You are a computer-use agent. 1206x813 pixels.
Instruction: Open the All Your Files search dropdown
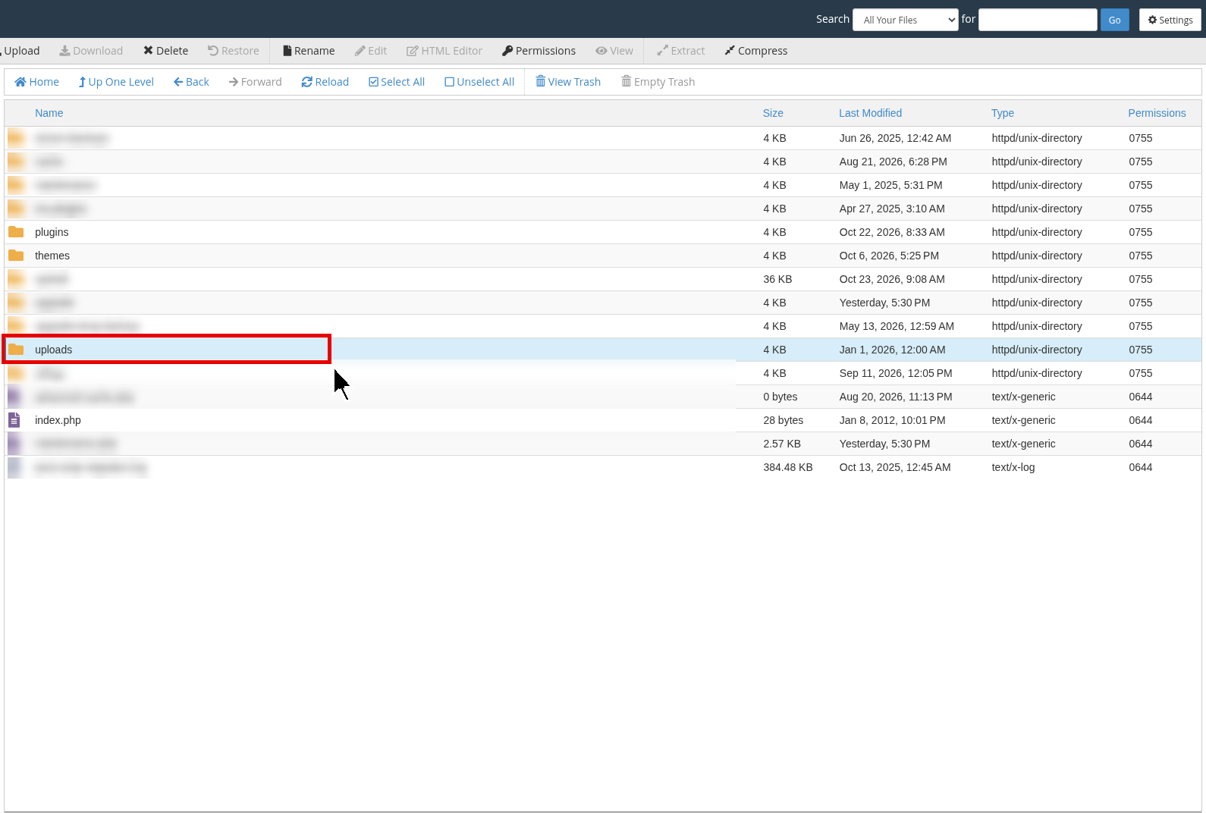click(906, 20)
